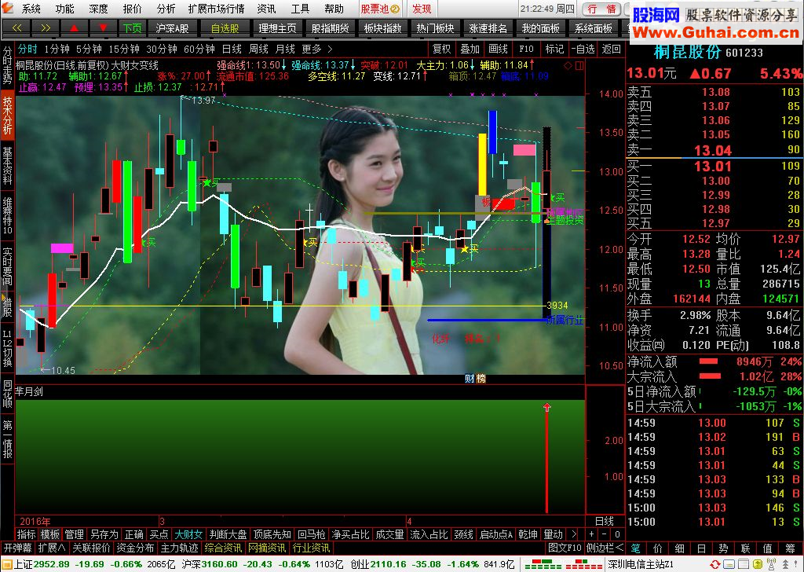Switch to the 60分钟 period tab

[x=199, y=49]
